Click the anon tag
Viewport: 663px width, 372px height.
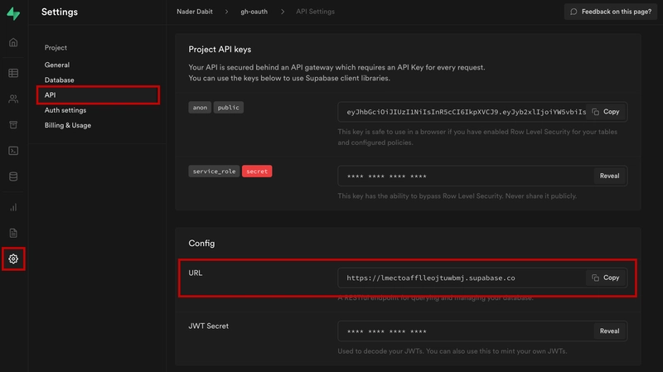coord(200,108)
